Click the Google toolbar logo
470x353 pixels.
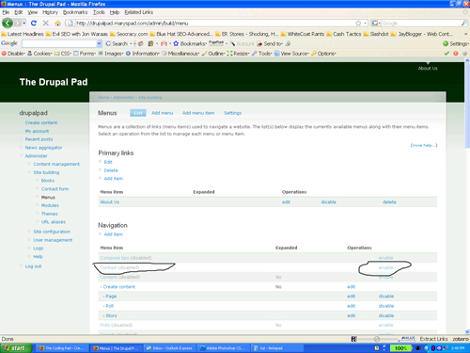[9, 43]
